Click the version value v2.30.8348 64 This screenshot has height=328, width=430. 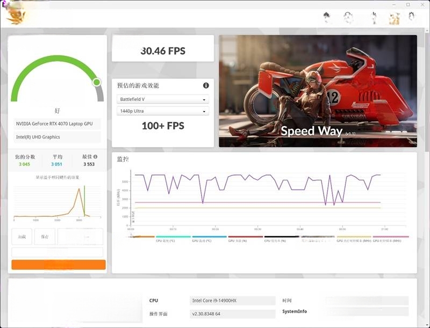pos(233,314)
